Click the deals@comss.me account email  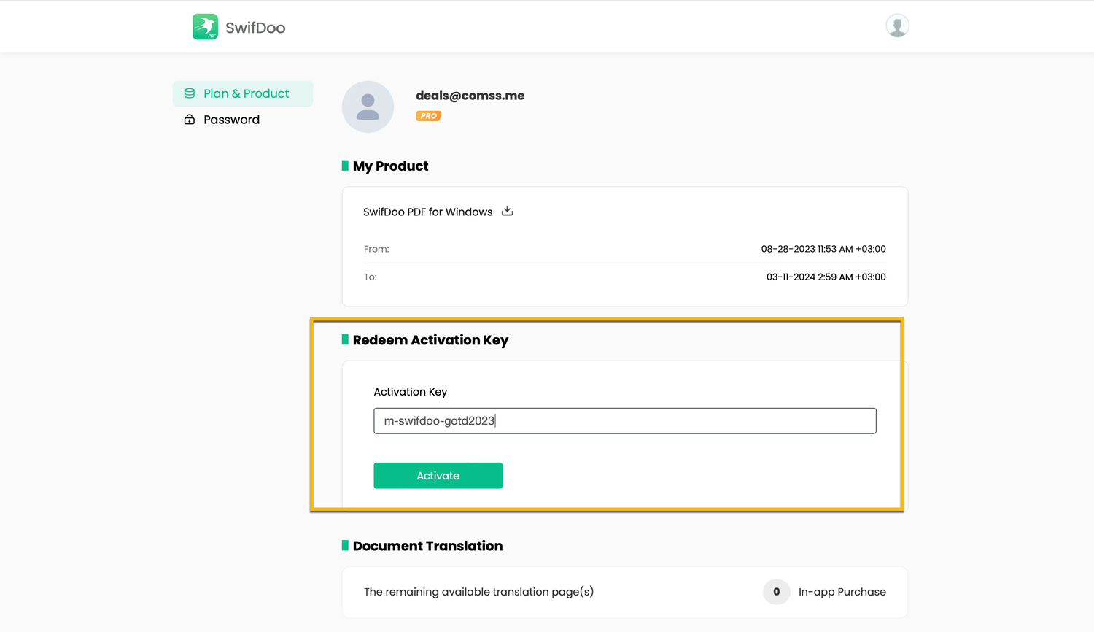pyautogui.click(x=470, y=96)
